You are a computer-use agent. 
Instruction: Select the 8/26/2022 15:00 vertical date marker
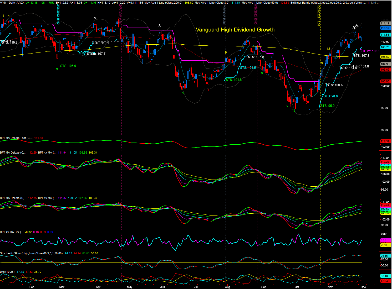click(x=256, y=15)
